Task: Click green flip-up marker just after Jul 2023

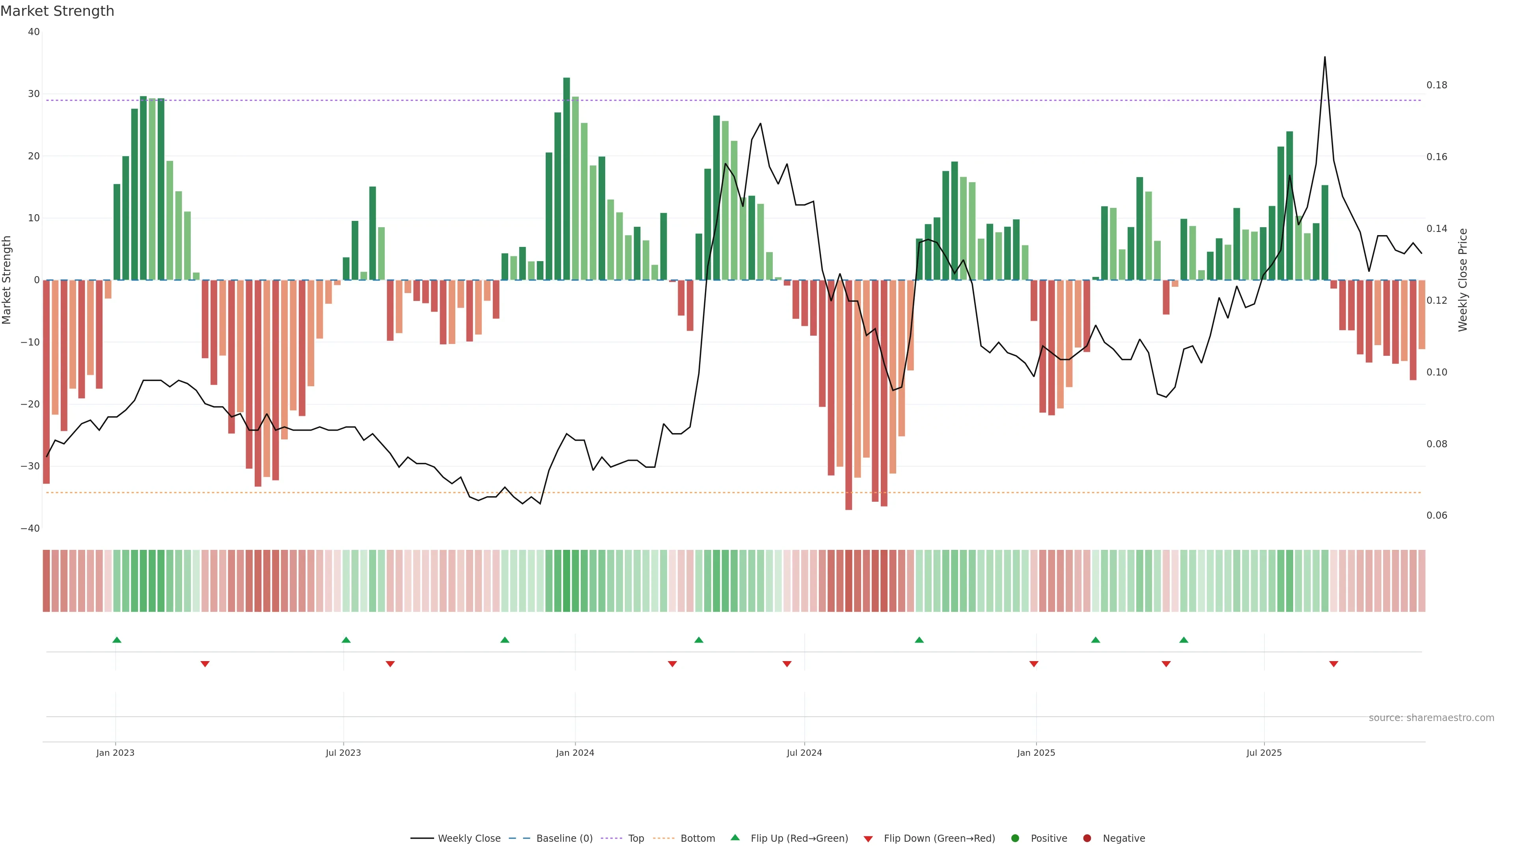Action: pos(346,640)
